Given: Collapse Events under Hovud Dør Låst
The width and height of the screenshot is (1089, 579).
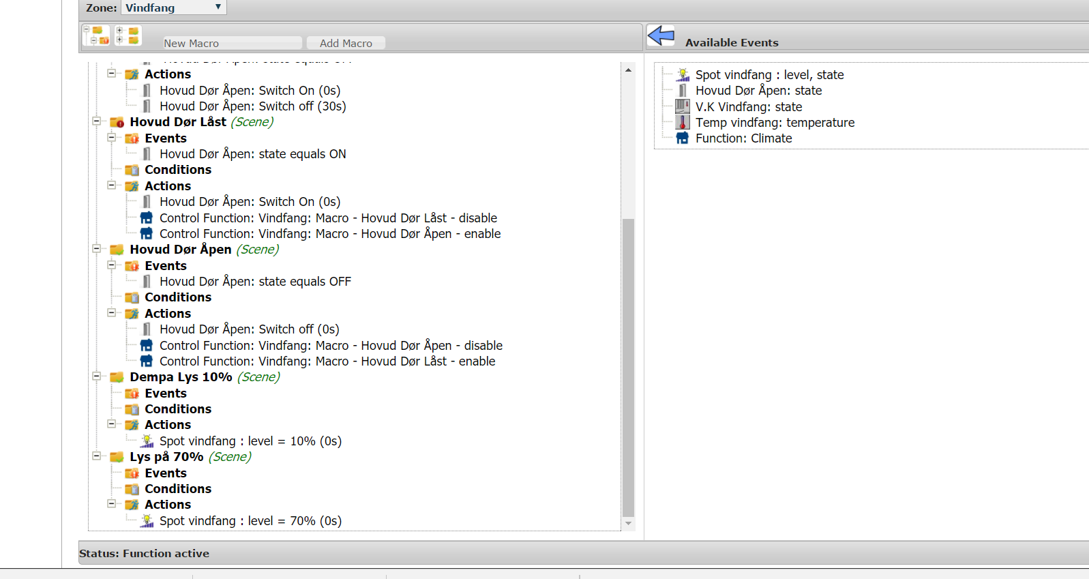Looking at the screenshot, I should 111,138.
